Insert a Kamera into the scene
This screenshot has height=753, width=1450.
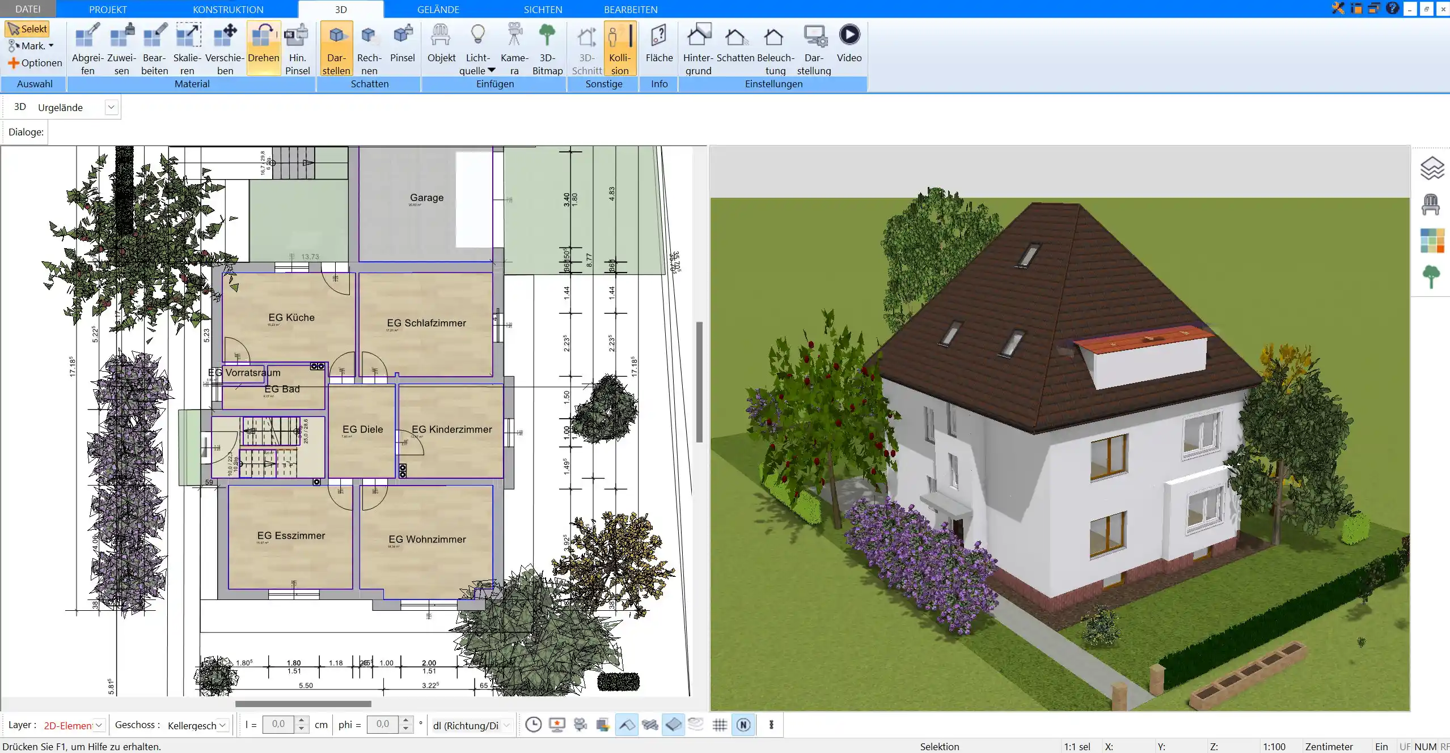[514, 49]
